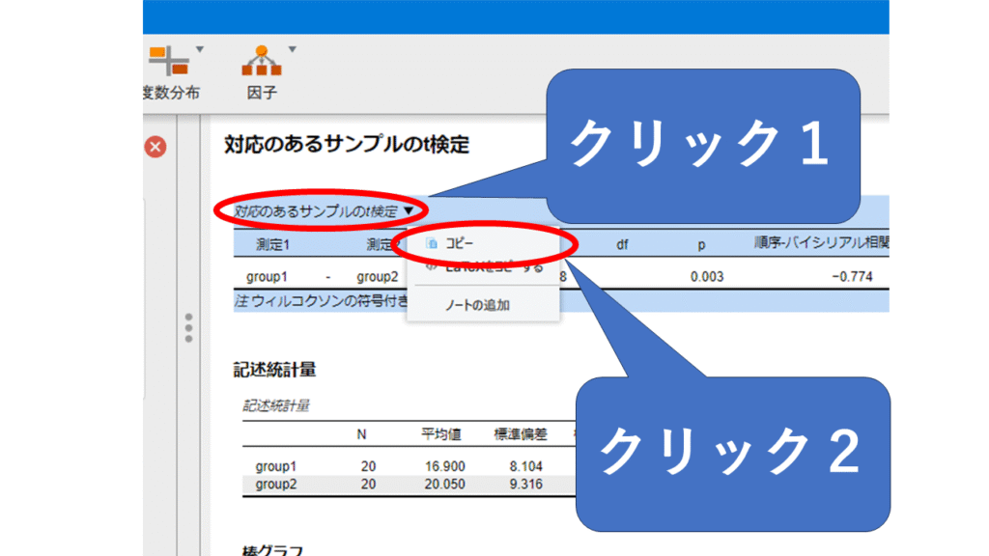Click the p-value 0.003 cell
Viewport: 989px width, 556px height.
pyautogui.click(x=707, y=277)
